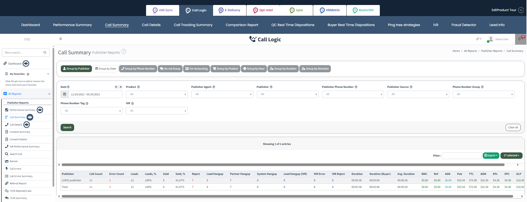The height and width of the screenshot is (202, 527).
Task: Click the top horizontal table scrollbar
Action: [x=283, y=165]
